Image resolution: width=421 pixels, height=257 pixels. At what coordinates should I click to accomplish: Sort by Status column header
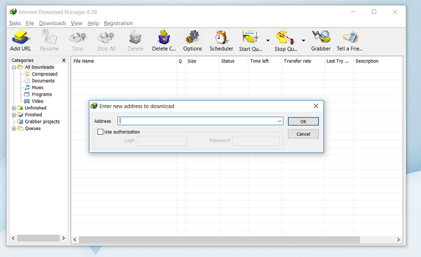[x=233, y=61]
